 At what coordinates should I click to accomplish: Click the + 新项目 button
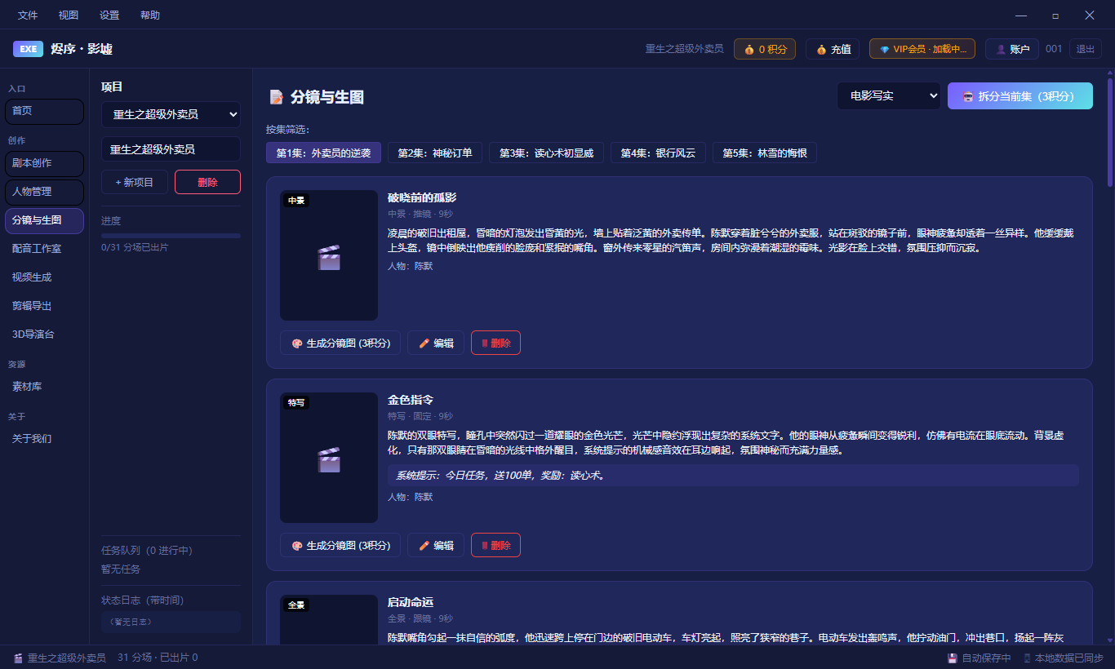coord(135,182)
